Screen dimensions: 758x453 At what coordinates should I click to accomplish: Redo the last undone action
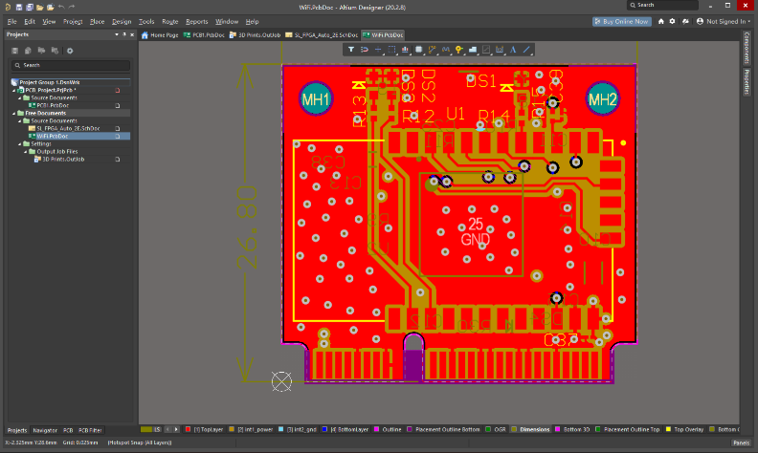[72, 7]
